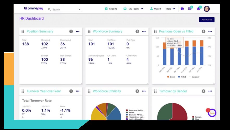Expand the More dropdown menu

[x=170, y=9]
